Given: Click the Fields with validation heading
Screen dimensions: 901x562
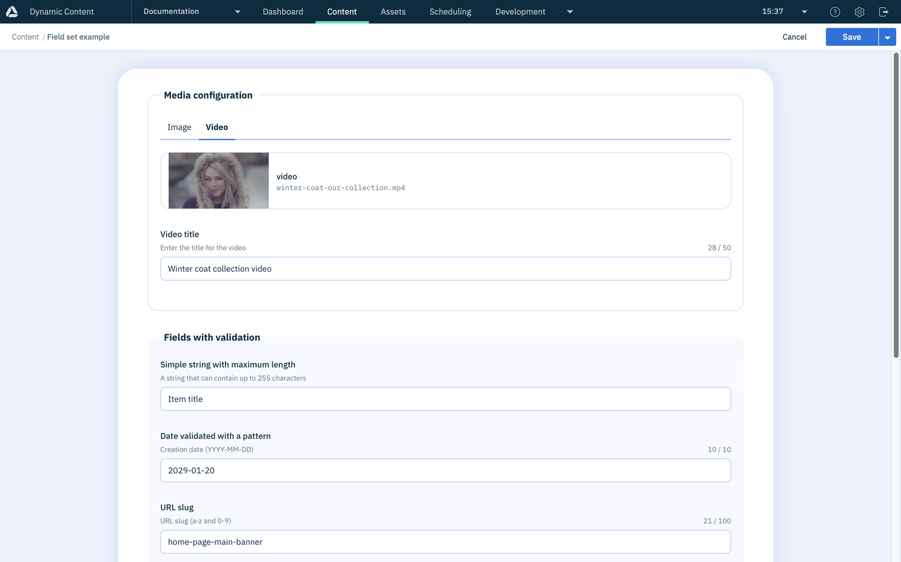Looking at the screenshot, I should point(212,337).
